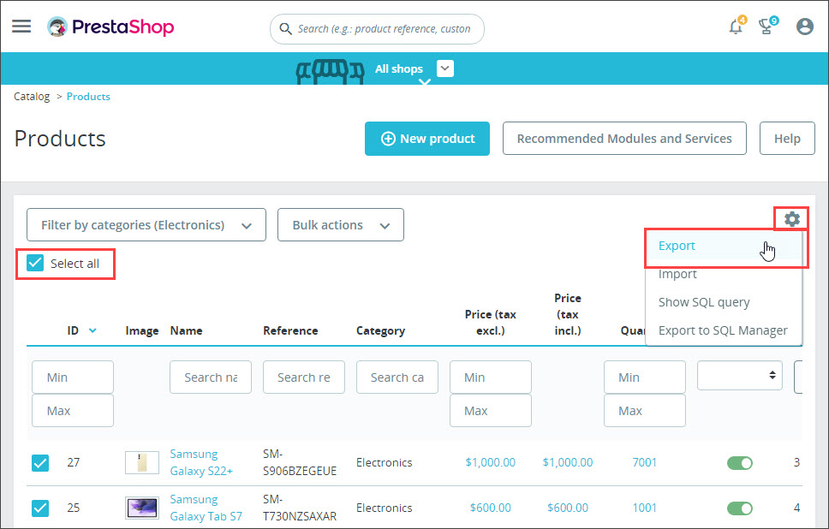Click the search magnifier icon
829x529 pixels.
285,28
